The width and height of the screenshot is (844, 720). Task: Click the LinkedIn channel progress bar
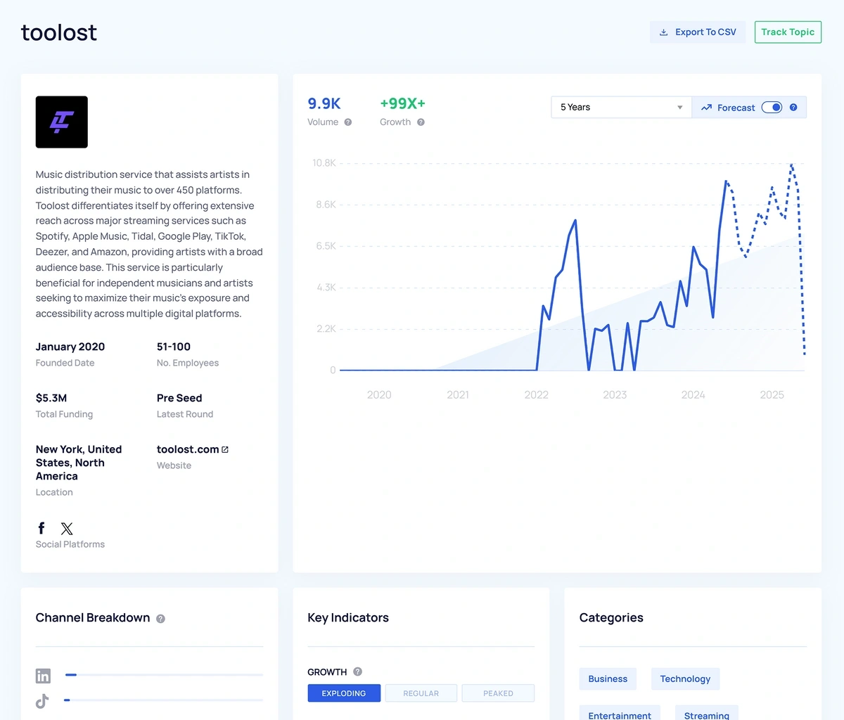pos(164,675)
